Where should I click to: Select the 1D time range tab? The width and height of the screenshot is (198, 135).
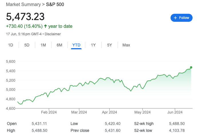coord(11,45)
